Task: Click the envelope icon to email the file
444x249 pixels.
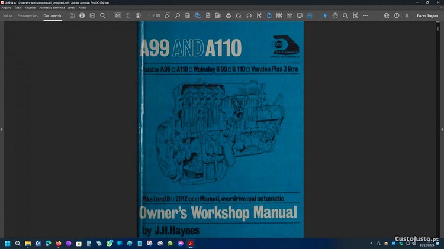Action: 92,15
